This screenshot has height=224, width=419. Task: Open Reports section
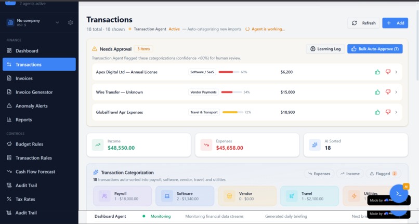[39, 120]
